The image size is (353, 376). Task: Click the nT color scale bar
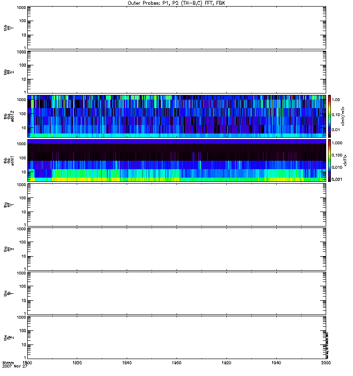[331, 160]
